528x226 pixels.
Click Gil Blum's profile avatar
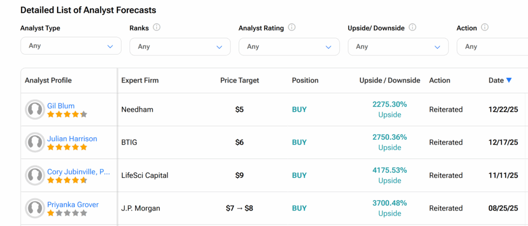click(35, 109)
